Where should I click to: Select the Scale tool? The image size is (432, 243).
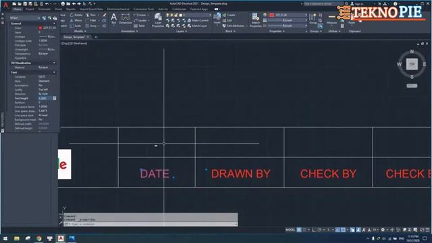[76, 26]
